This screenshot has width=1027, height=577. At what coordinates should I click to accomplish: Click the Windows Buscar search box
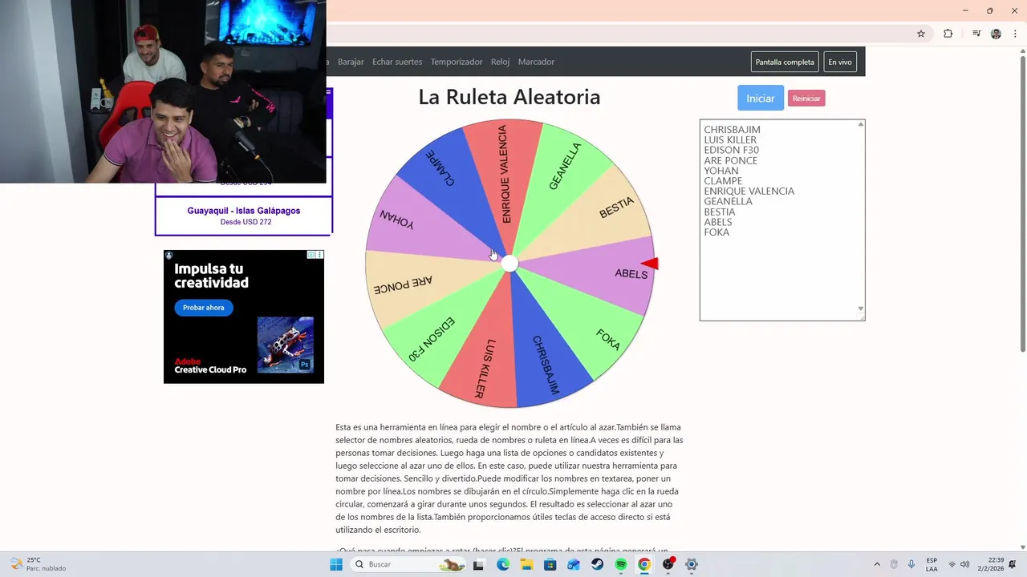tap(409, 564)
